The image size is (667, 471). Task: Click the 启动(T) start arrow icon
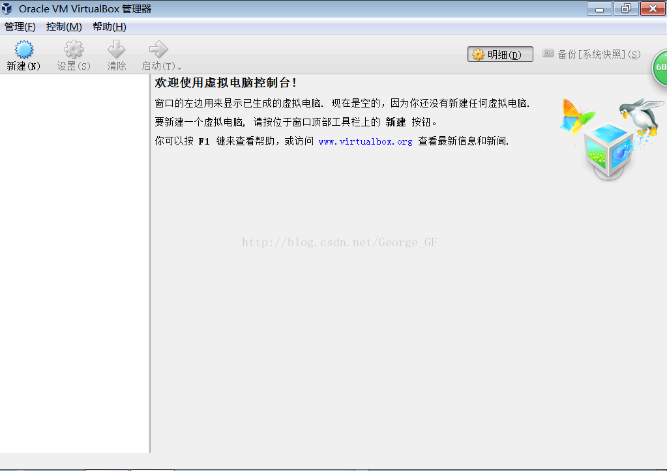tap(158, 50)
